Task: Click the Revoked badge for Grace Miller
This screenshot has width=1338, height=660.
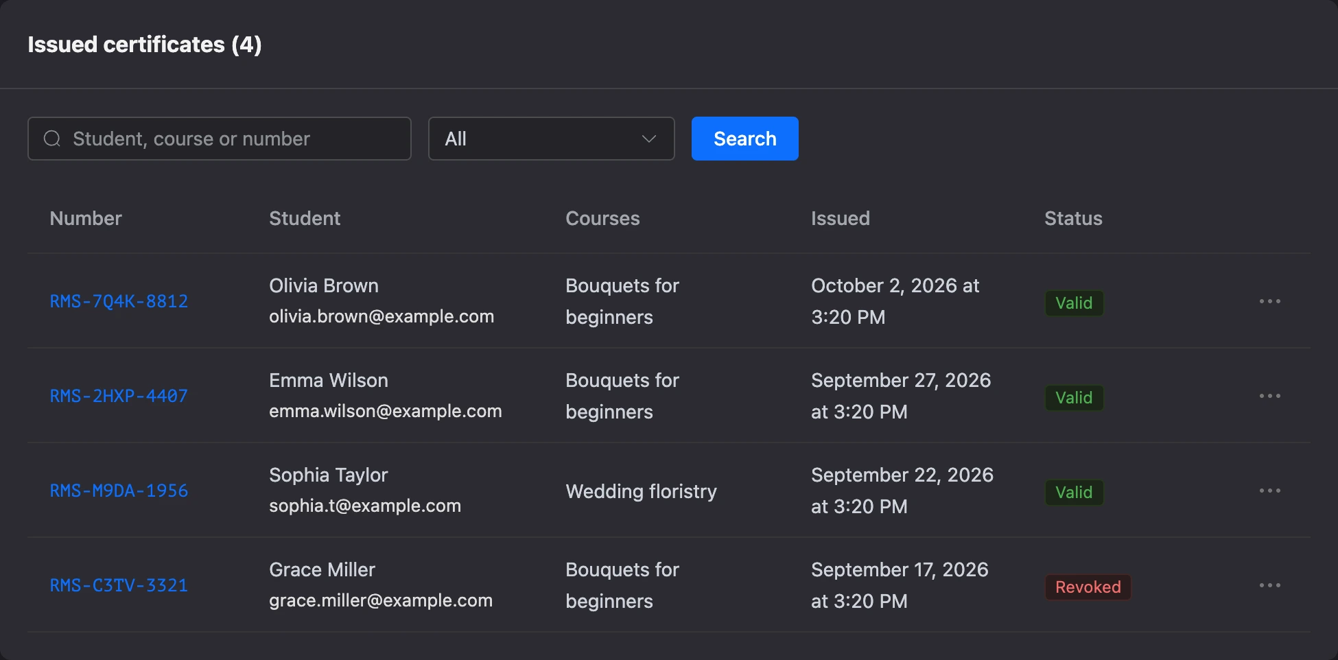Action: (1088, 587)
